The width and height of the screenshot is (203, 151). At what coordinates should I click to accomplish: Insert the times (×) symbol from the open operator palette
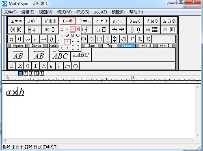click(73, 29)
